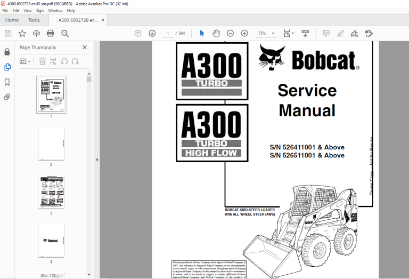Add a comment with the speech-bubble icon

click(326, 34)
